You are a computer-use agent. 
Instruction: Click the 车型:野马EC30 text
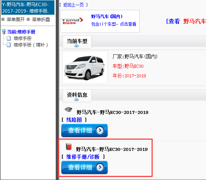128,66
